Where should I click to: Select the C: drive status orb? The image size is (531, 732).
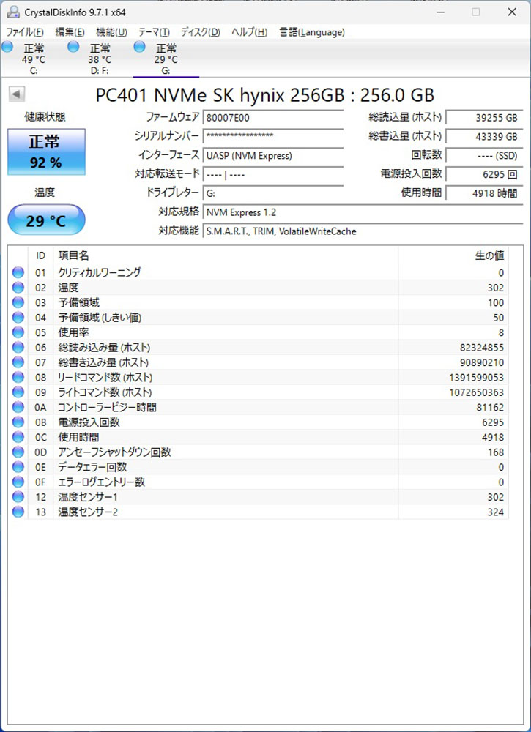coord(7,48)
